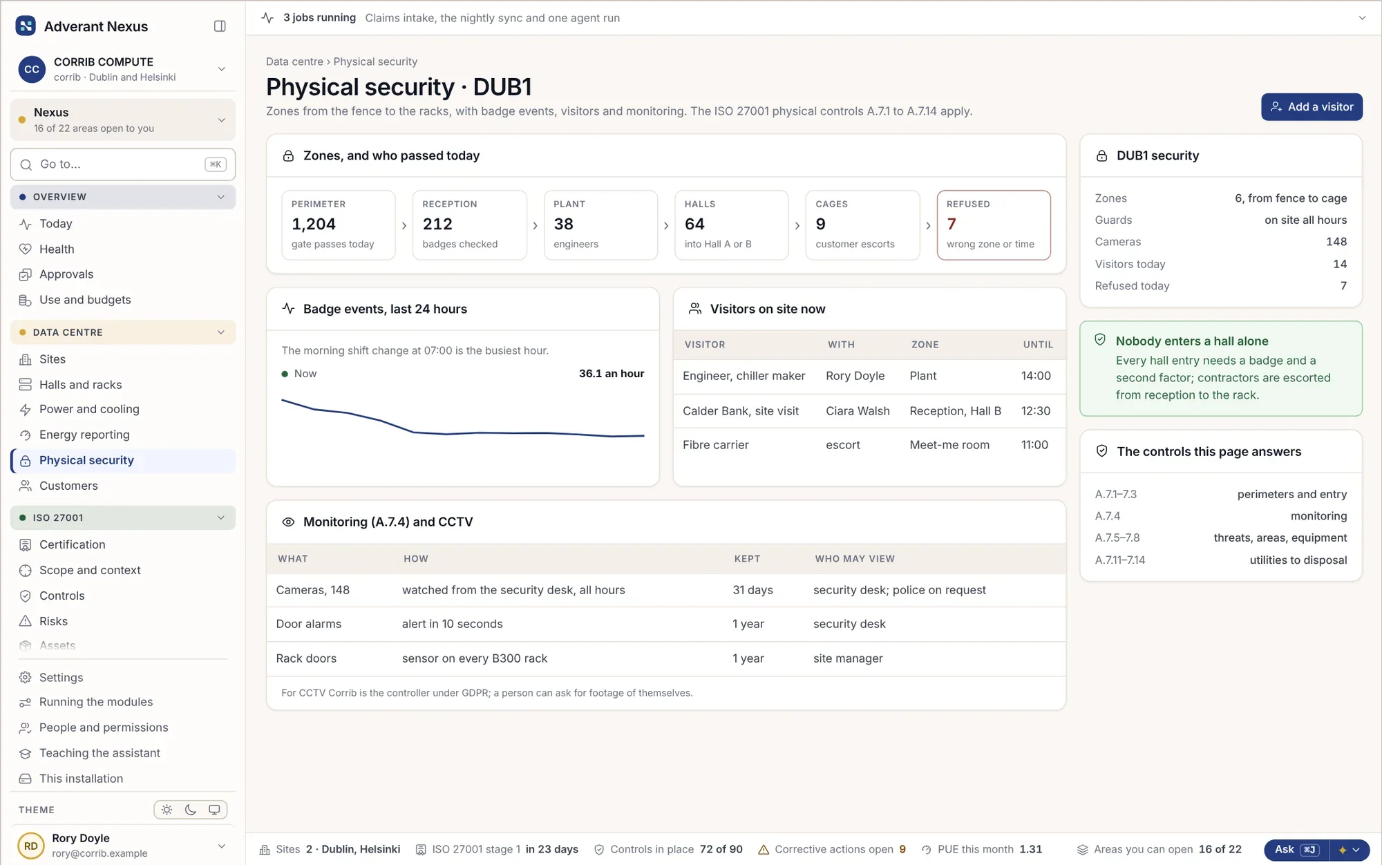Click the jobs running pulse icon
Viewport: 1382px width, 865px height.
pyautogui.click(x=267, y=18)
